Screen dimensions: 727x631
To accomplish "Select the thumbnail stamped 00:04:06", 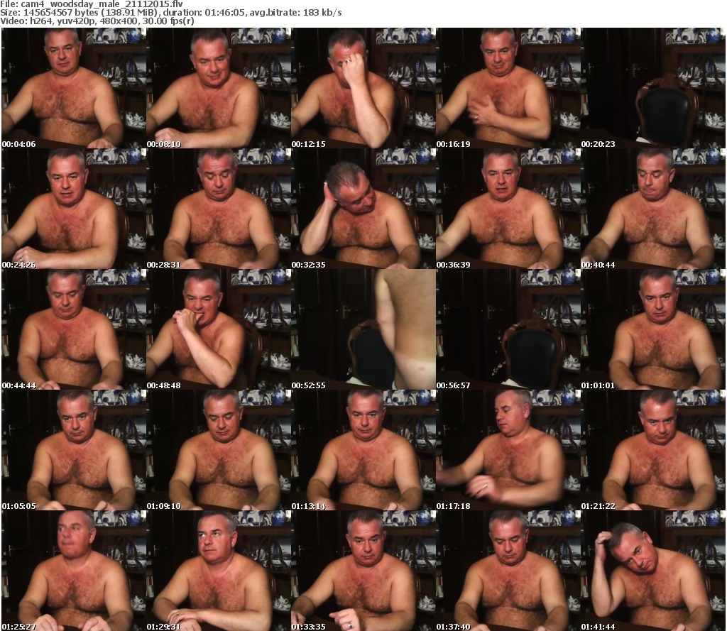I will 74,88.
